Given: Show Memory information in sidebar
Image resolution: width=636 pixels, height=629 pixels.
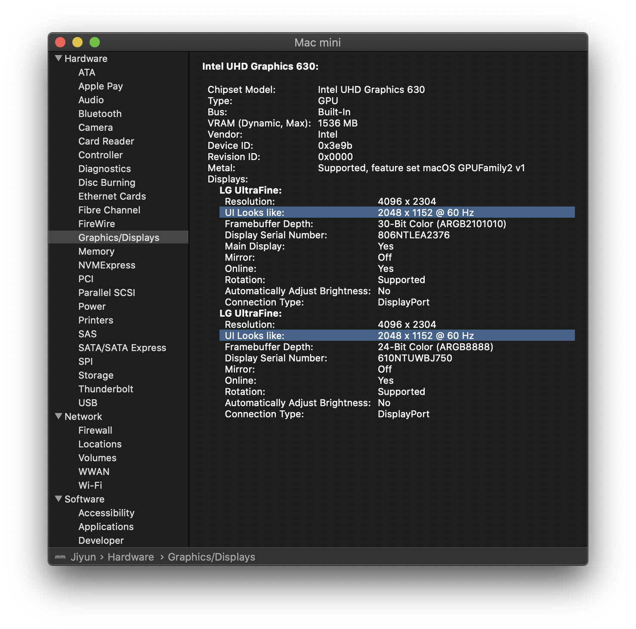Looking at the screenshot, I should click(96, 251).
